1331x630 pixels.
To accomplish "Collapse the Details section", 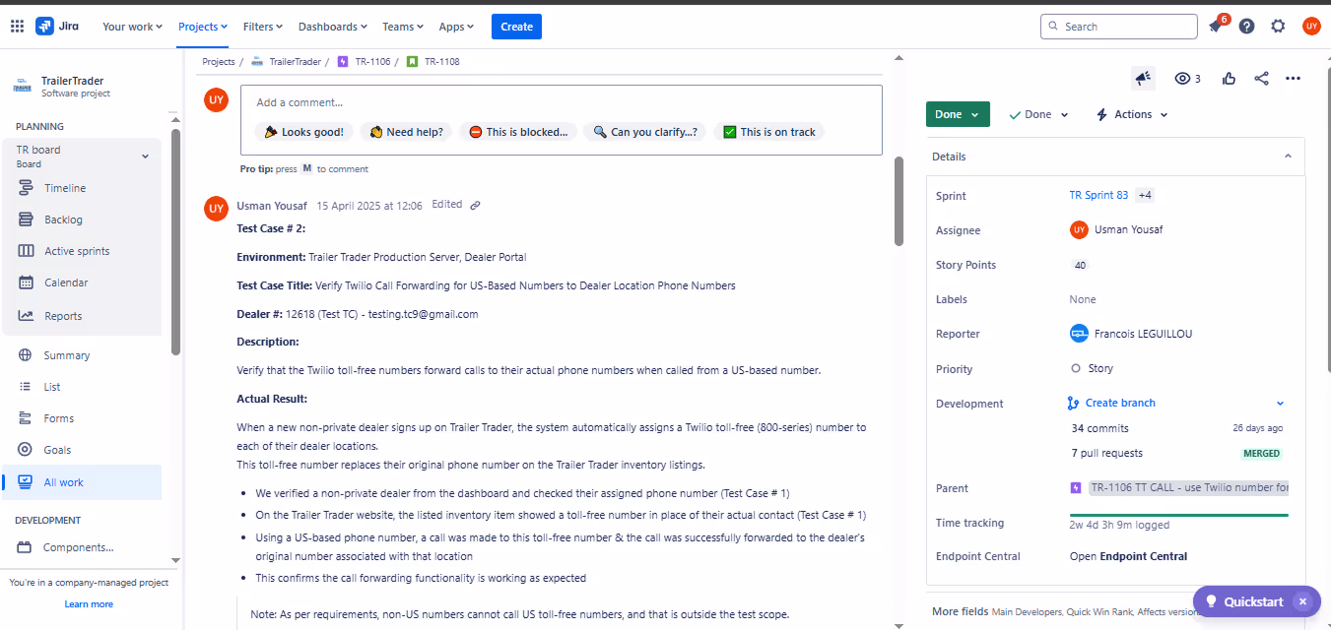I will (x=1288, y=157).
